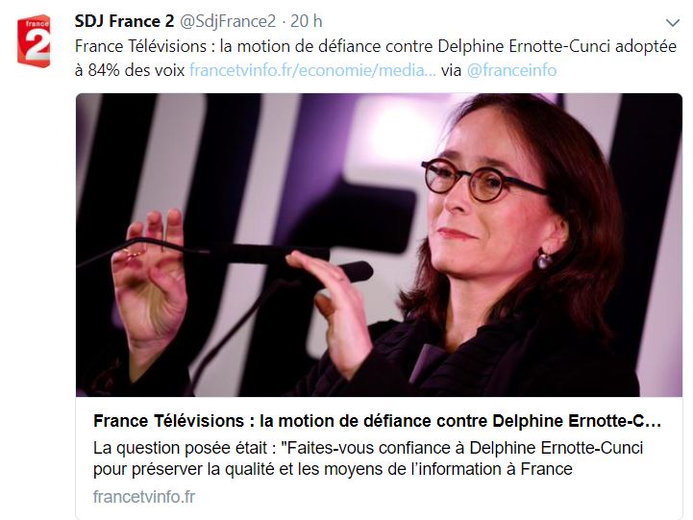
Task: Click the bold card headline about motion de défiance
Action: (377, 421)
